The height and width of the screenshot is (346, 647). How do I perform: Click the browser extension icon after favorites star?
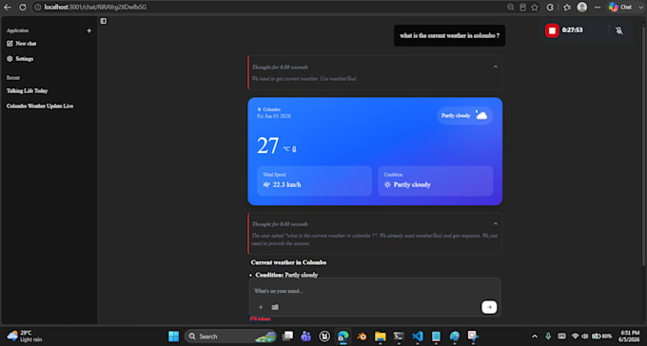pyautogui.click(x=550, y=7)
